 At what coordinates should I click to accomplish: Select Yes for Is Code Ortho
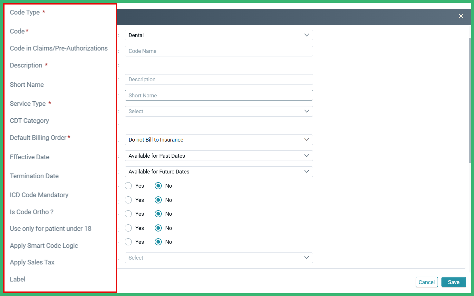128,200
